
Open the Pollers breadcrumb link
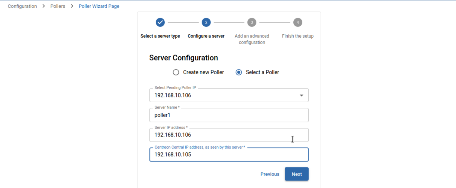pyautogui.click(x=58, y=6)
